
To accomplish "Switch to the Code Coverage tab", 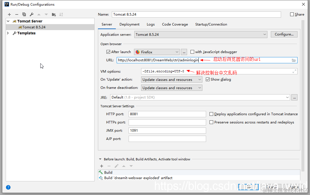I will [175, 24].
